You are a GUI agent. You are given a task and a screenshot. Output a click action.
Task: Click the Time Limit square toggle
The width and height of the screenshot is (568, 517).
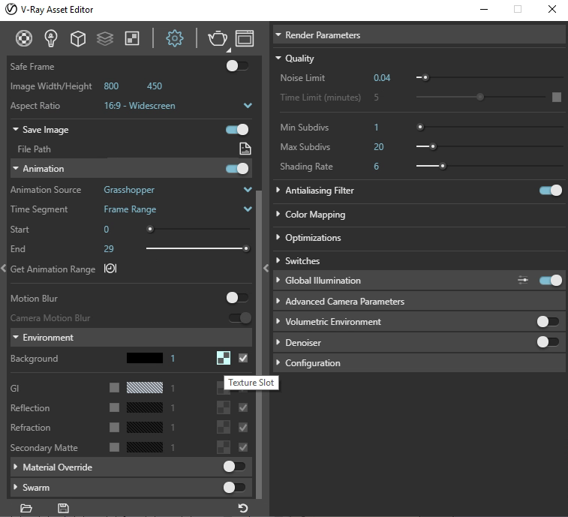(557, 97)
